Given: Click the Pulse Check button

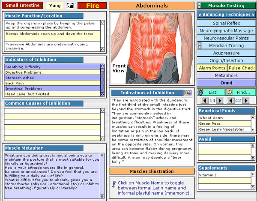Looking at the screenshot, I should tap(242, 68).
